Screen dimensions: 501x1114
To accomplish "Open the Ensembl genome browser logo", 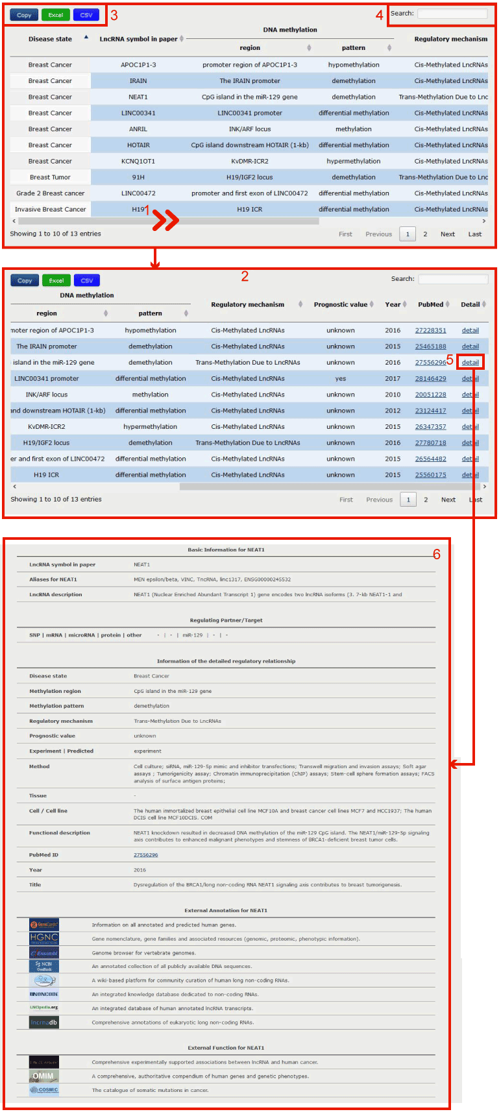I will pos(43,953).
